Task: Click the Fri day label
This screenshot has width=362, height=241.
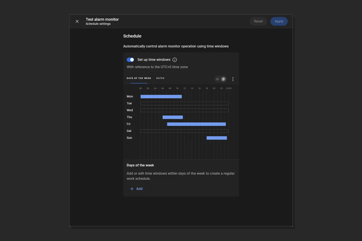Action: pyautogui.click(x=129, y=124)
